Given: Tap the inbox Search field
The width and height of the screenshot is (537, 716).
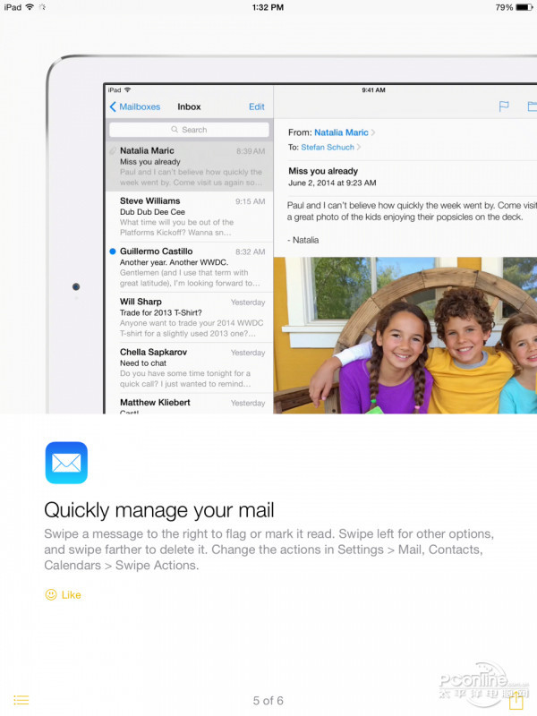Looking at the screenshot, I should coord(189,130).
